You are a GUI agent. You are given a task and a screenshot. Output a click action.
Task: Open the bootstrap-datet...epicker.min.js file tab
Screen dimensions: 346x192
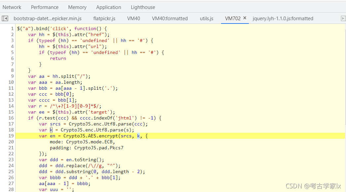pos(47,19)
